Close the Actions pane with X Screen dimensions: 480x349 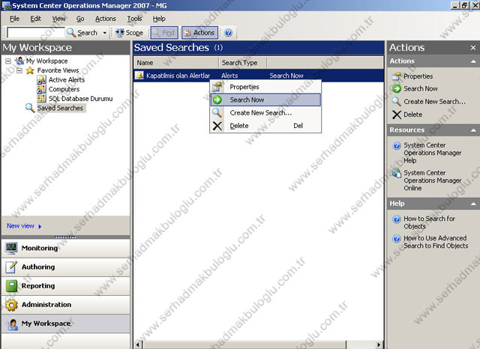(473, 48)
